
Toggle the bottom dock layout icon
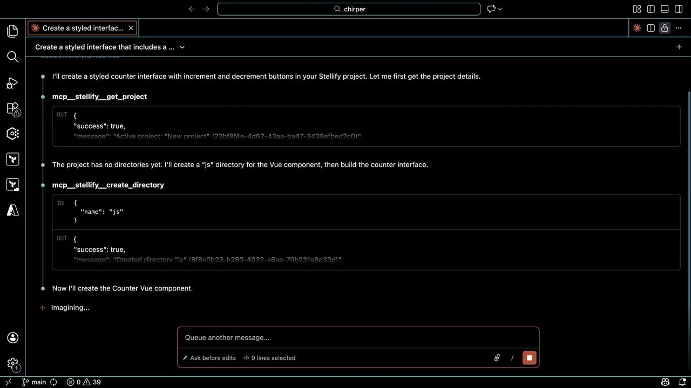click(x=665, y=9)
